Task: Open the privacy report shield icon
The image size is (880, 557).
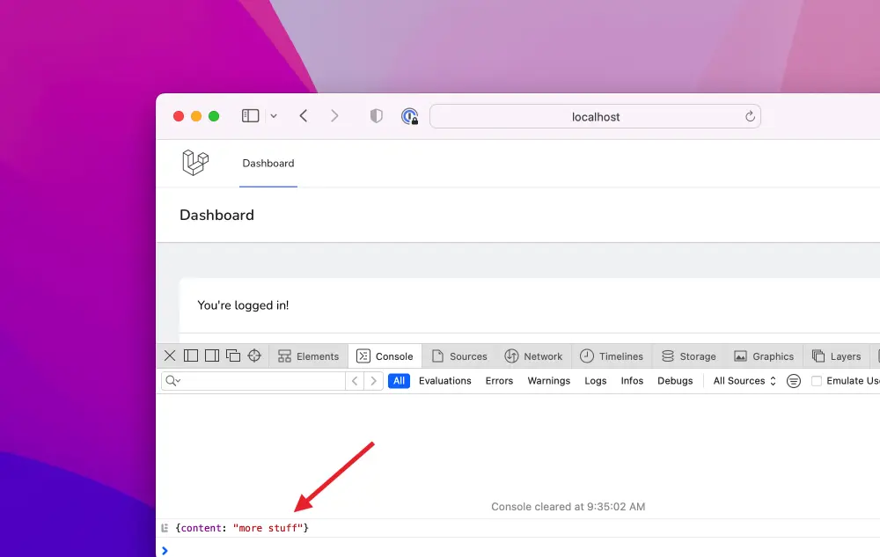Action: click(x=377, y=116)
